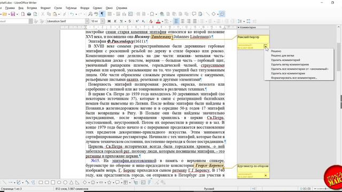The image size is (342, 192).
Task: Select the Isosceles triangle shape tool
Action: point(71,182)
